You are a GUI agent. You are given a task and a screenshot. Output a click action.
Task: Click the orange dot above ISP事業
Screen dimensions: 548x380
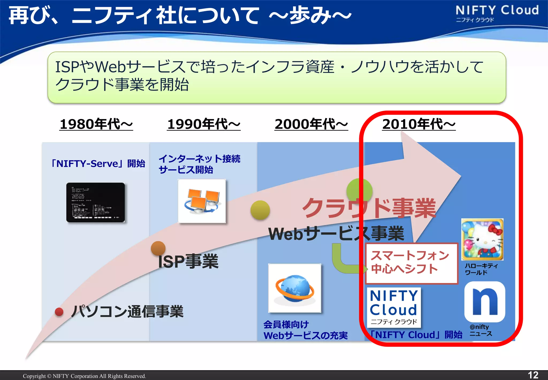tap(158, 248)
